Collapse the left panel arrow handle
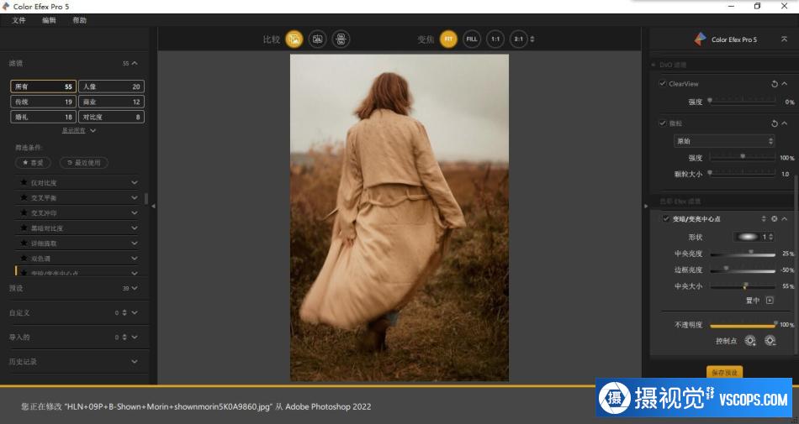This screenshot has width=799, height=424. 153,206
